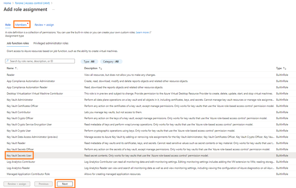
Task: Select Key Vault Crypto Service Encryption User
Action: tap(29, 125)
